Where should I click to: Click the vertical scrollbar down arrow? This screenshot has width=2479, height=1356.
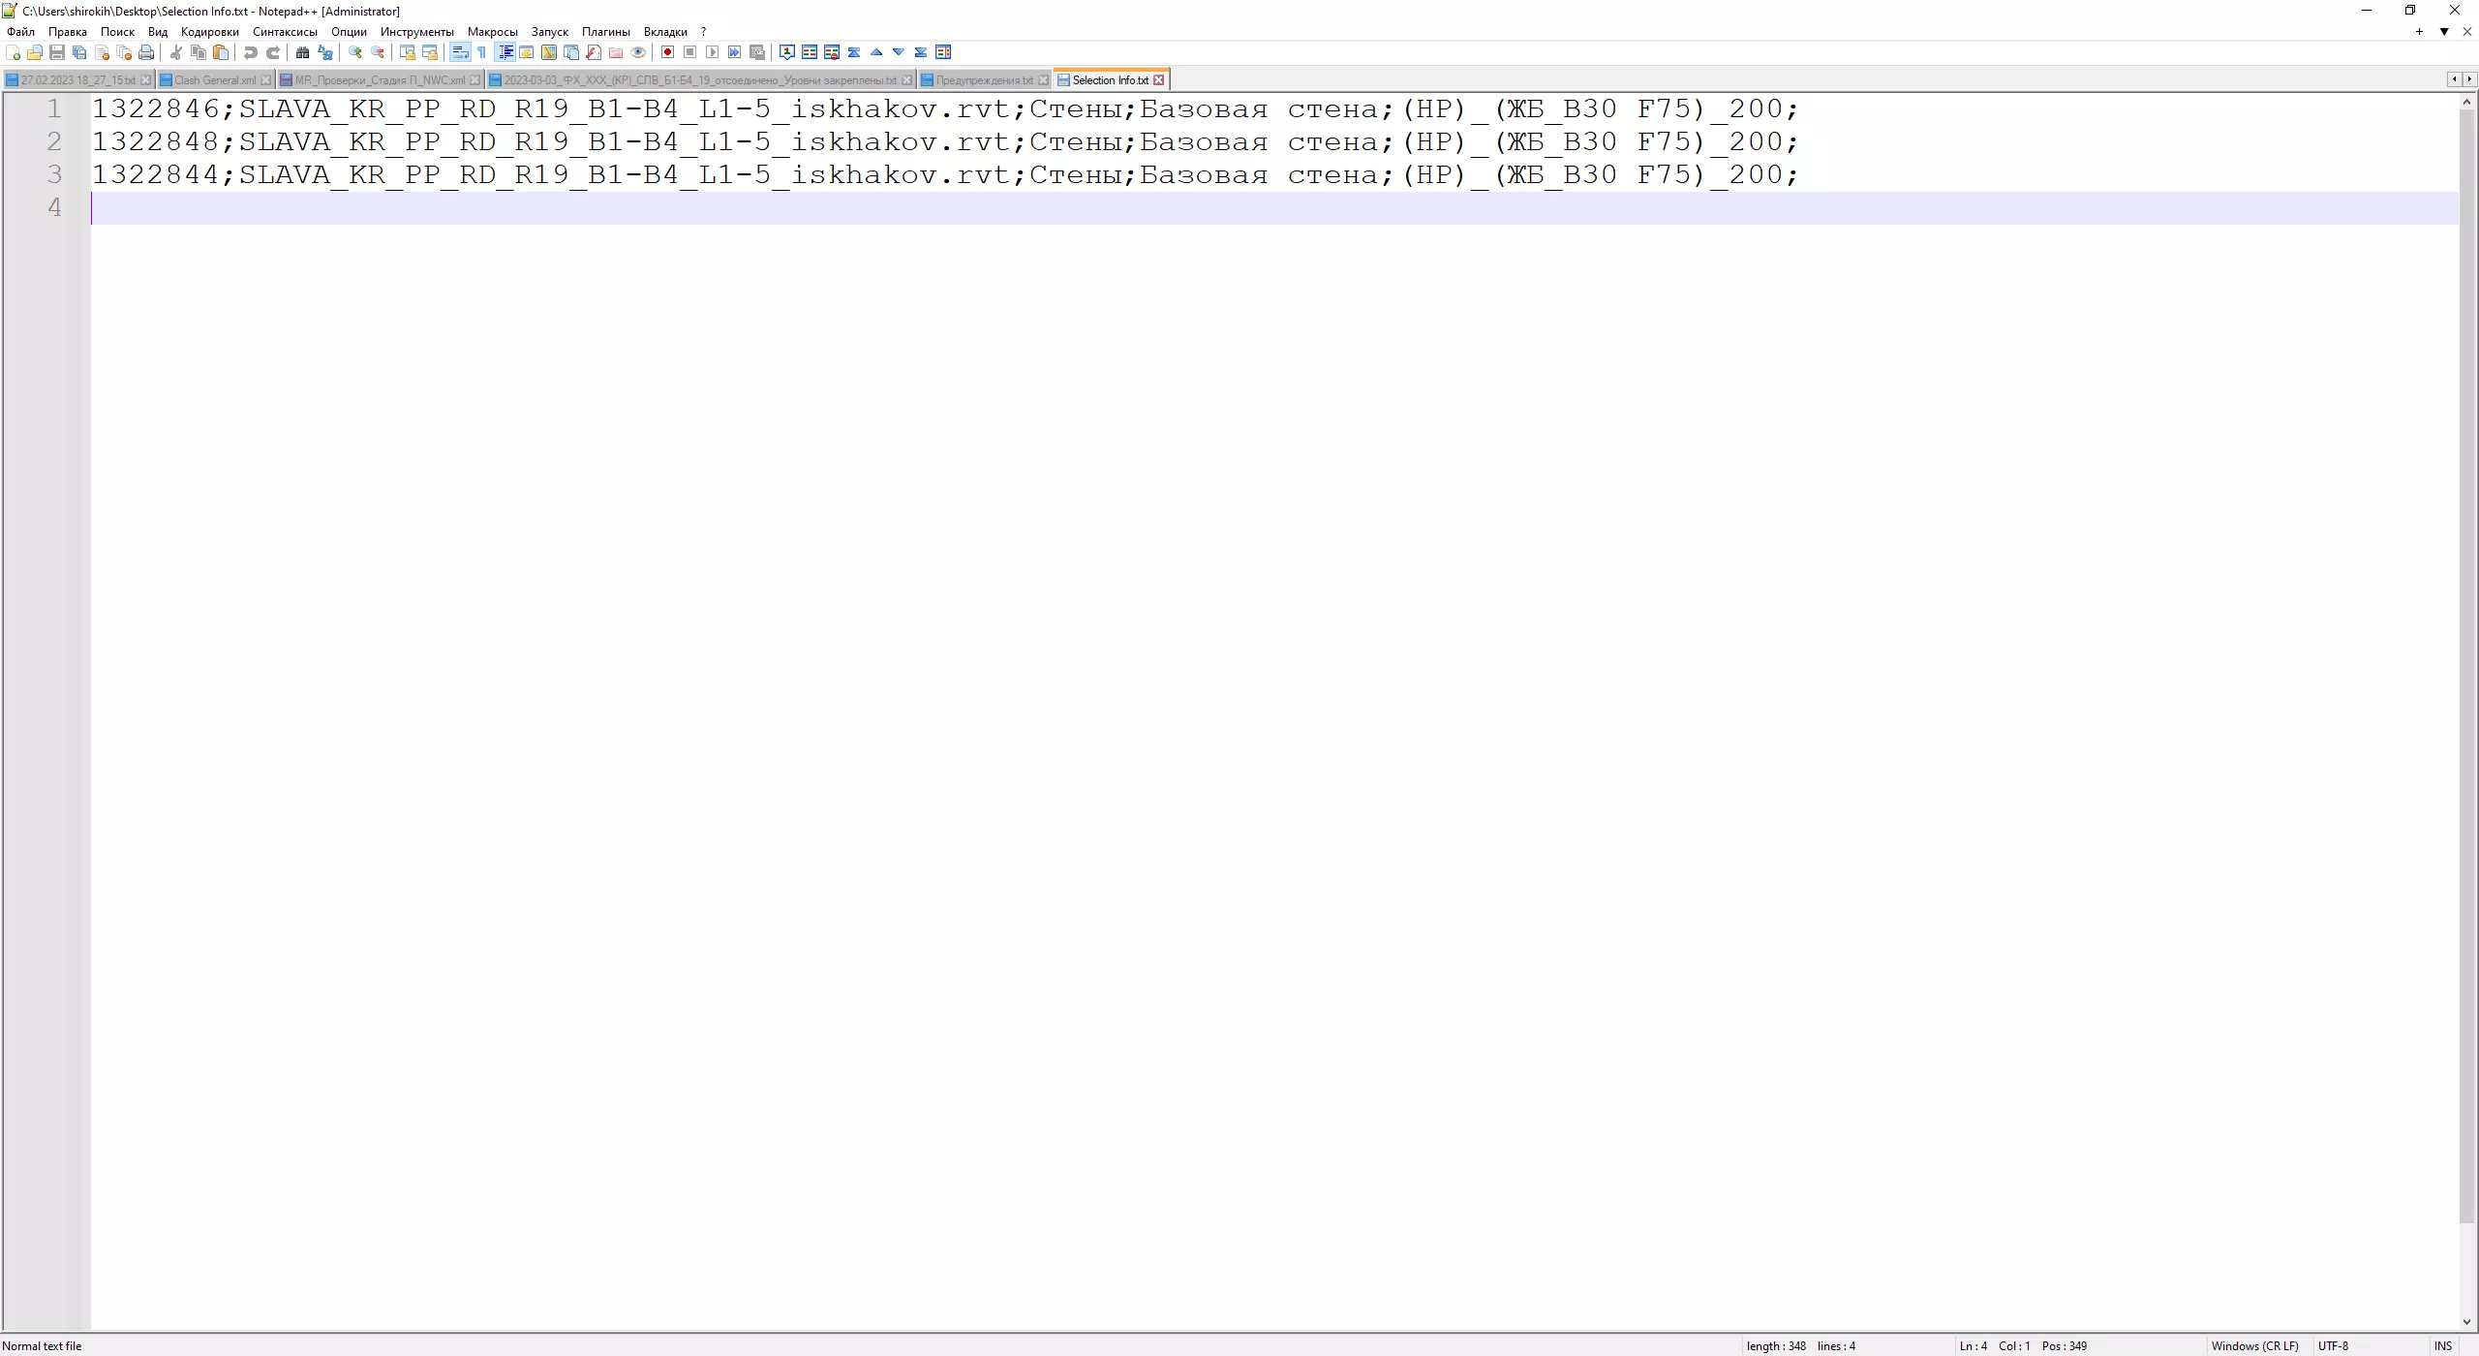[x=2466, y=1322]
